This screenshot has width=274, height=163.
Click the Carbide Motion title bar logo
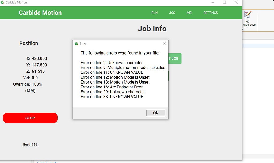(2, 2)
